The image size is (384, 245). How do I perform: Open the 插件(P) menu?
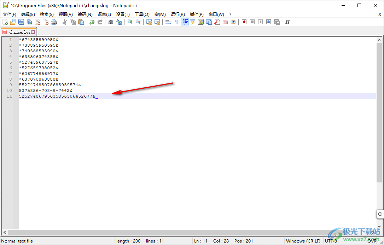point(197,14)
